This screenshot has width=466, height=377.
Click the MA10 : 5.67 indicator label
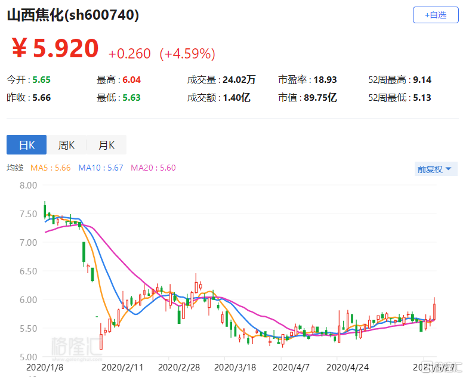[101, 168]
